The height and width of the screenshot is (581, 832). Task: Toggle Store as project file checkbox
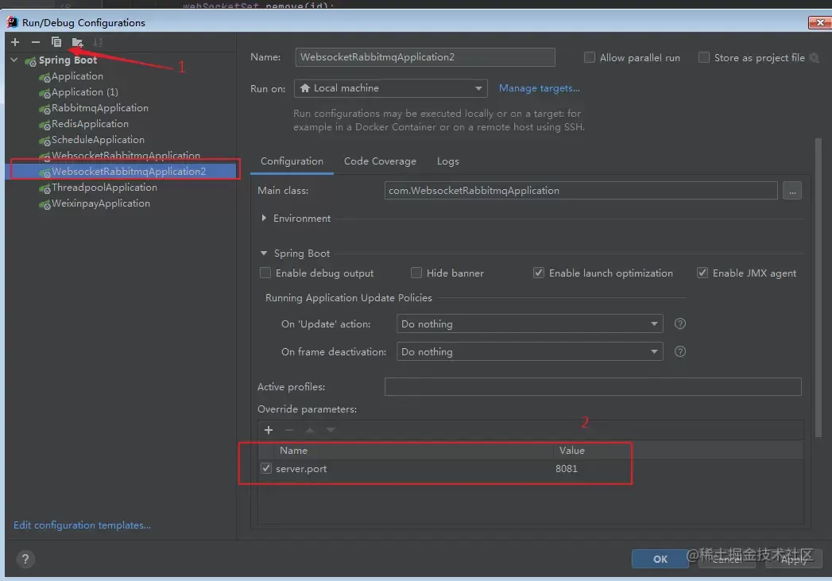point(703,57)
